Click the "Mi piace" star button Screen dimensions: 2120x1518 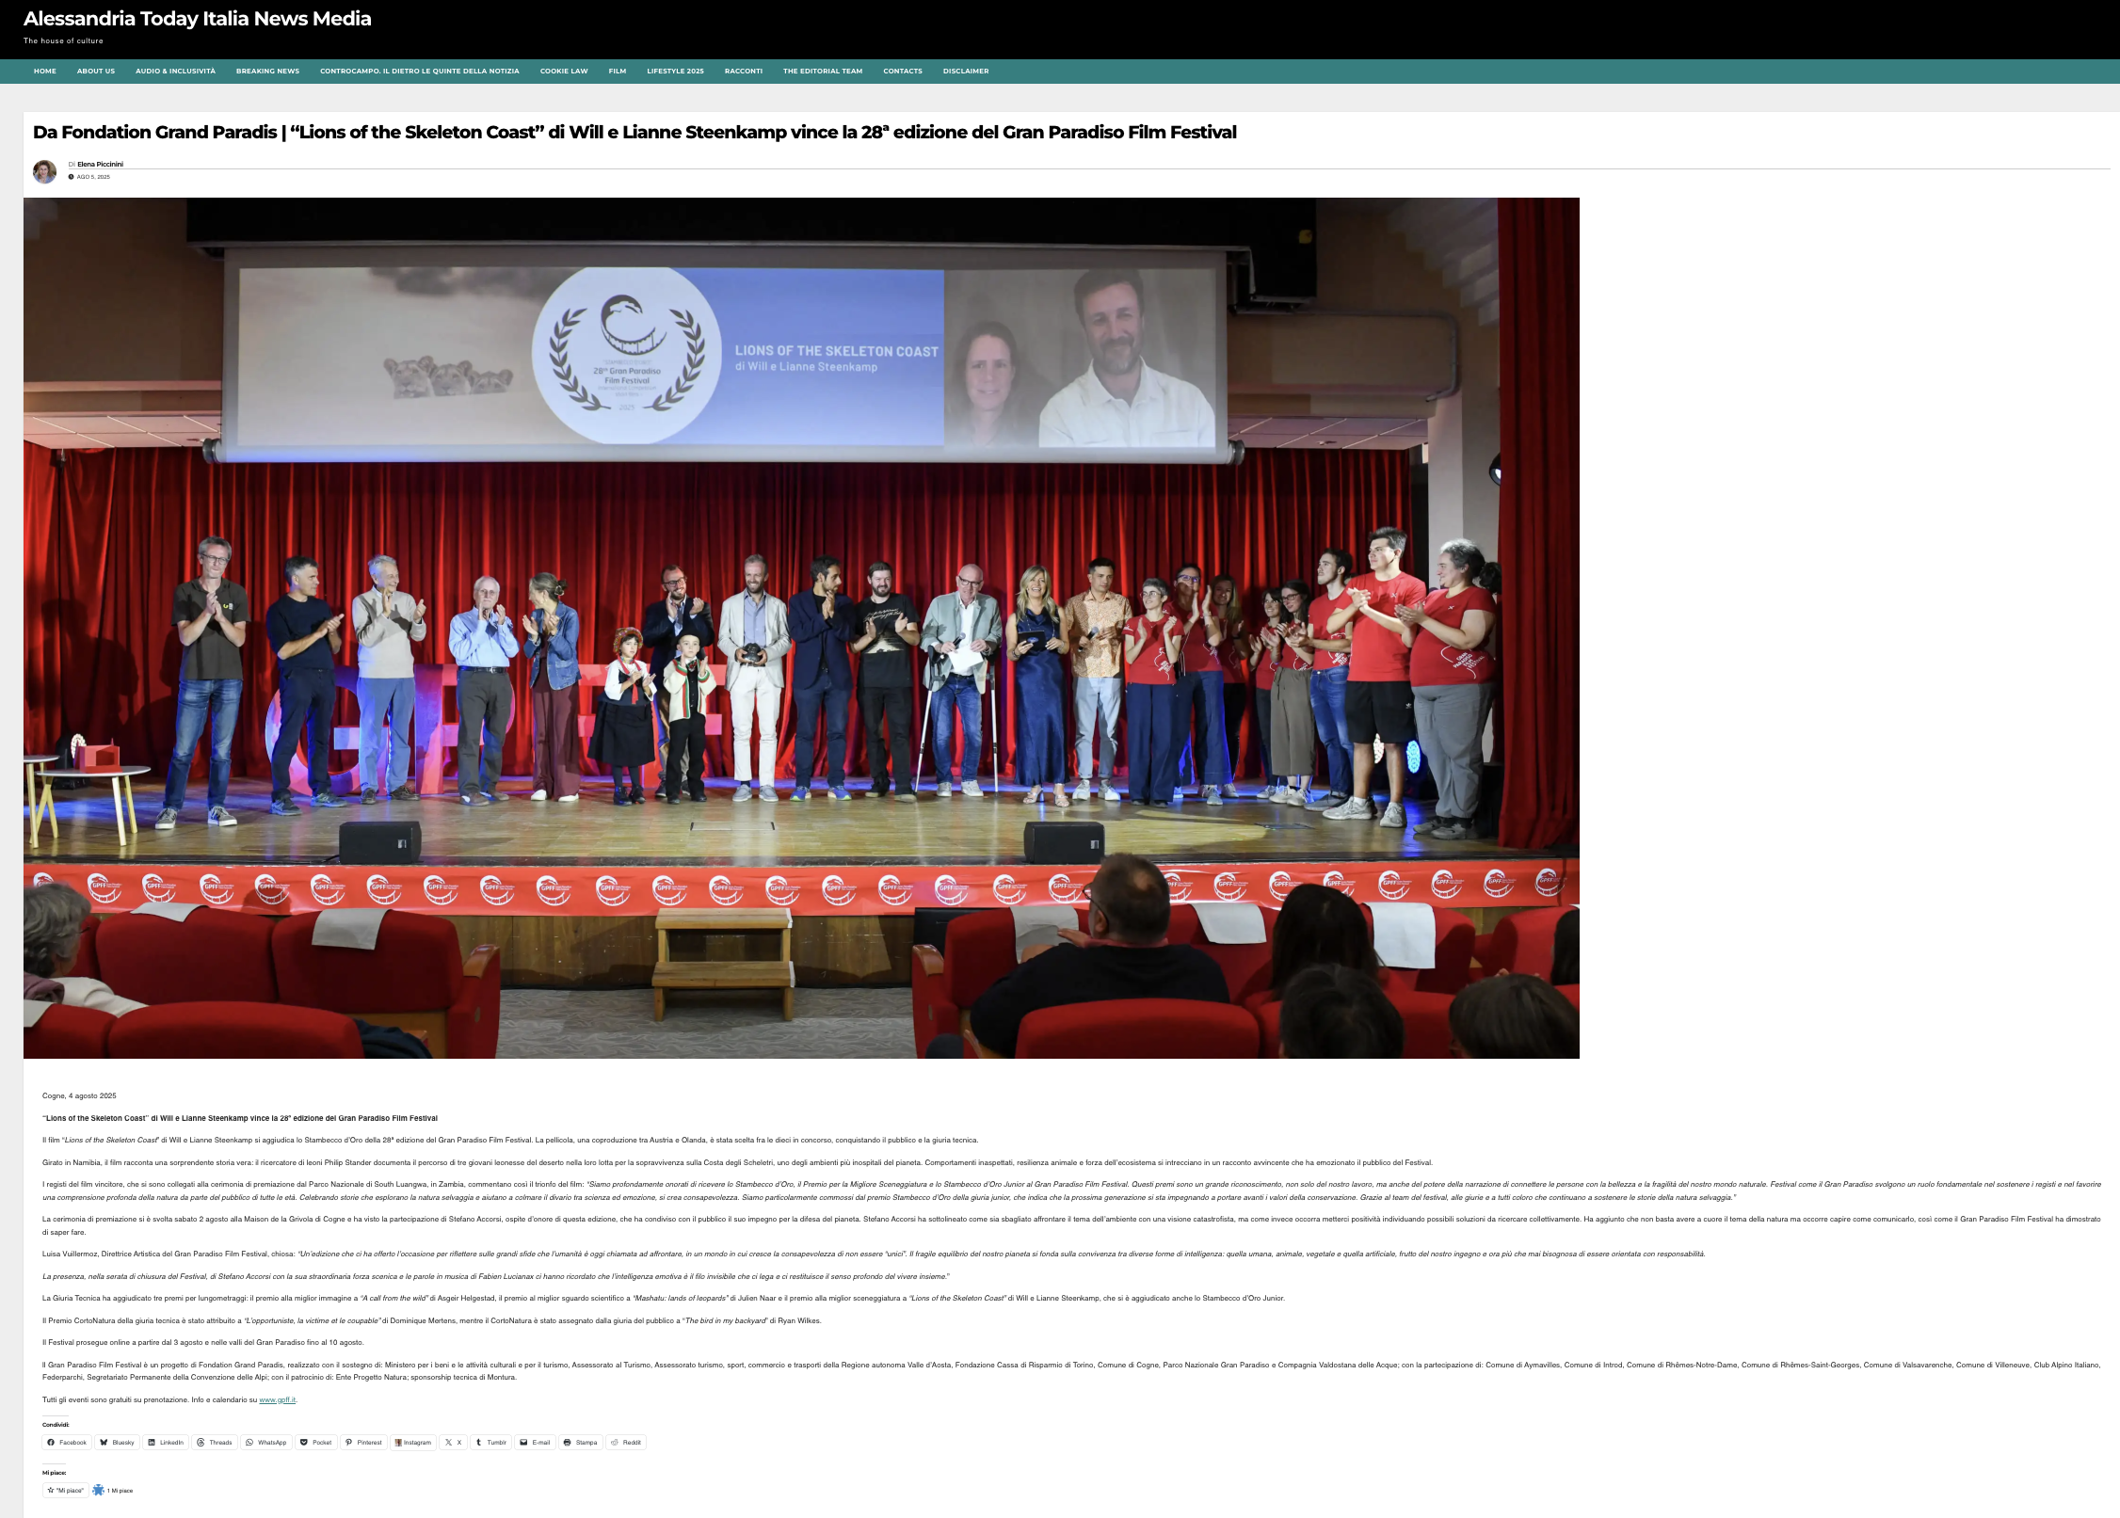pos(66,1490)
